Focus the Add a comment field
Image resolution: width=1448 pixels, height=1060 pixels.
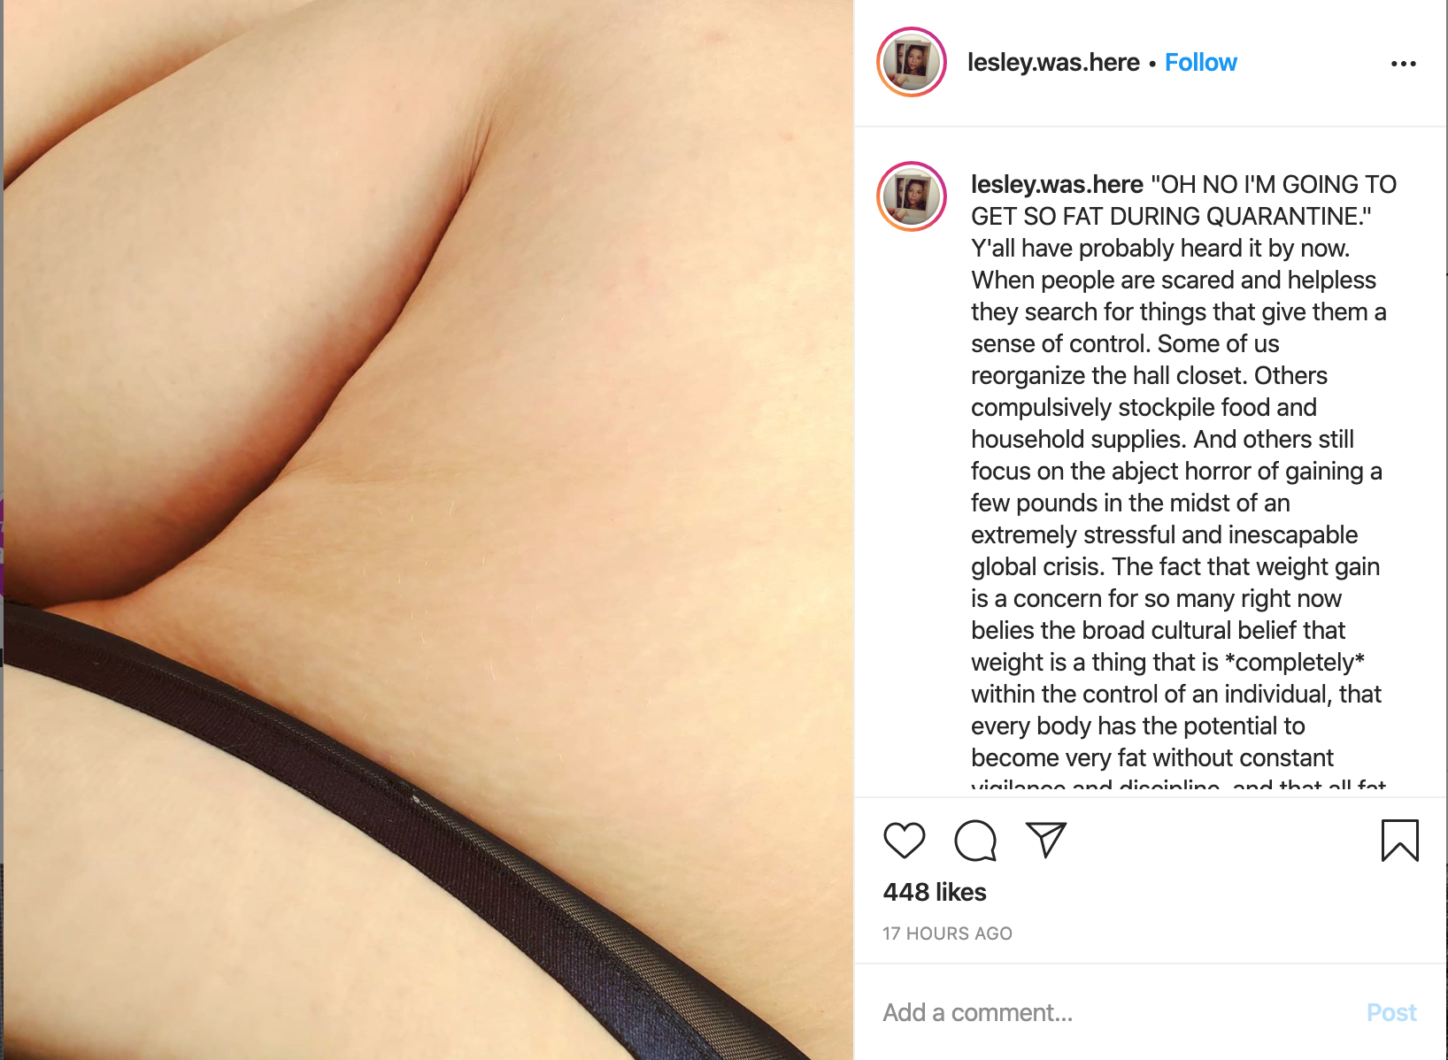[x=1115, y=1012]
